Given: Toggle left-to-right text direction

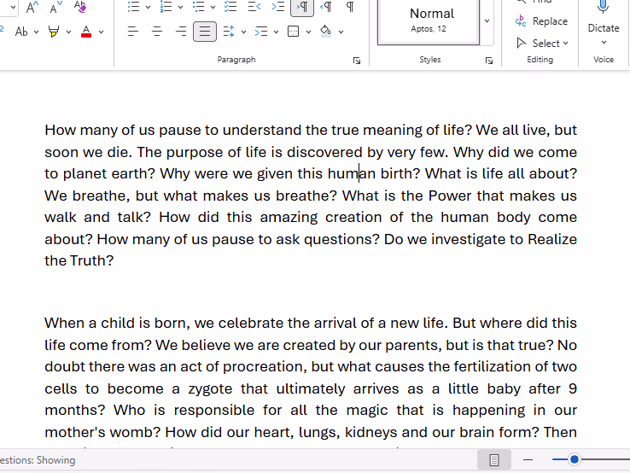Looking at the screenshot, I should (302, 7).
